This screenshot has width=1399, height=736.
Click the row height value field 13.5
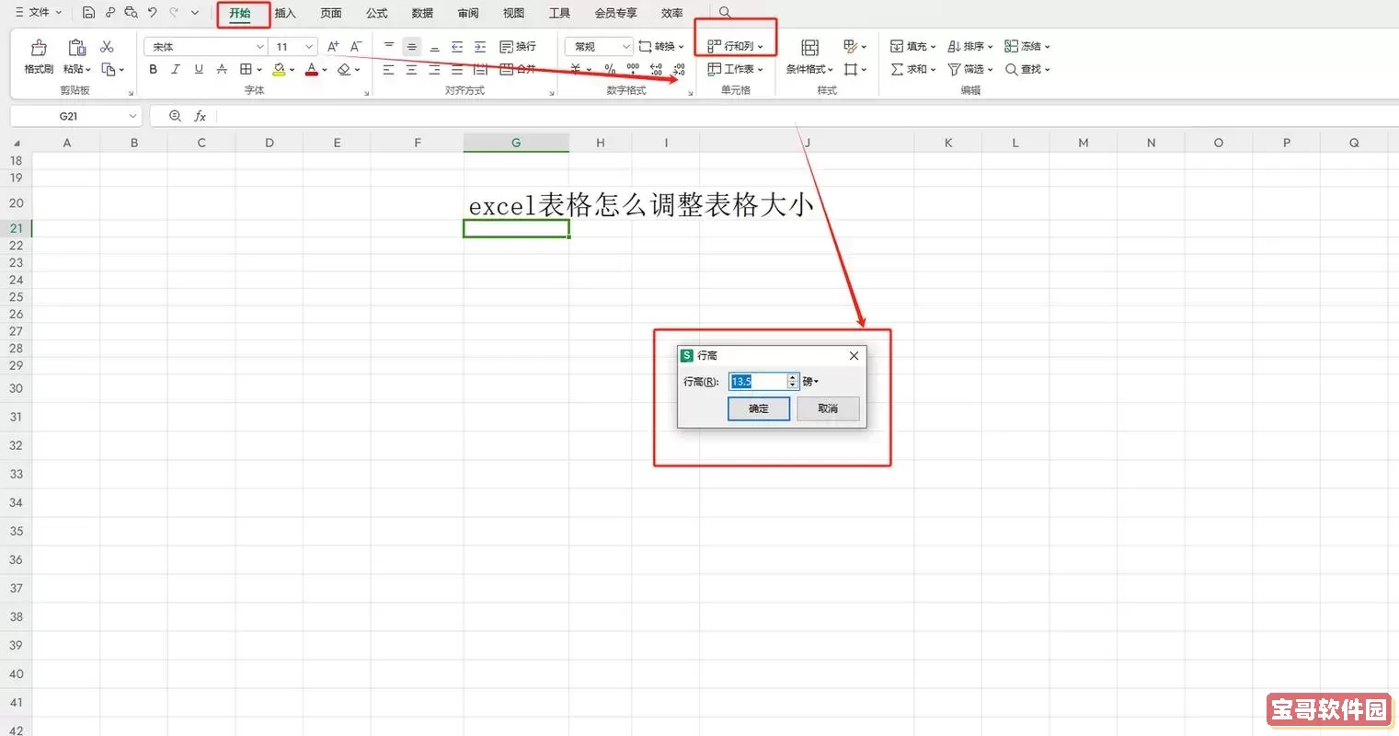tap(758, 381)
